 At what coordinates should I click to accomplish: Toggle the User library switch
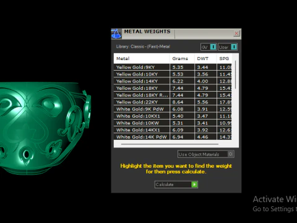[228, 47]
